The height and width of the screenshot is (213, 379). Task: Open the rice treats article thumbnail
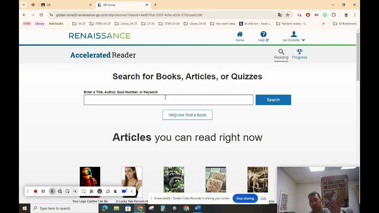tap(216, 180)
